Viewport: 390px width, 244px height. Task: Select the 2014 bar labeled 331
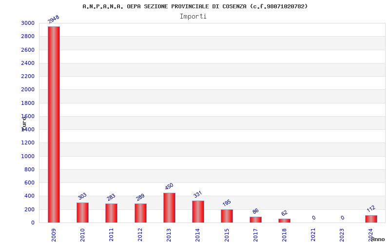(198, 212)
